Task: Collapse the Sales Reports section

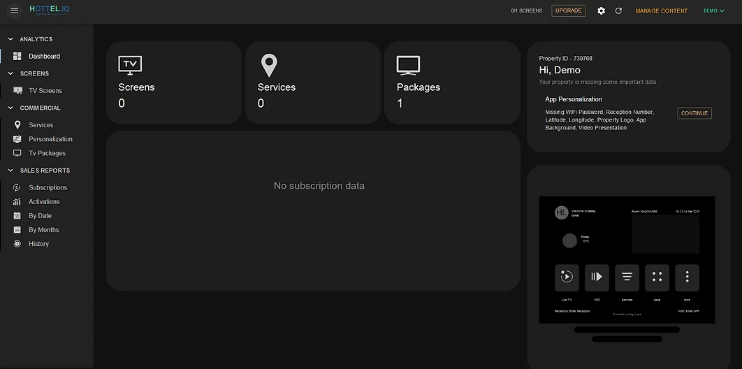Action: tap(10, 171)
